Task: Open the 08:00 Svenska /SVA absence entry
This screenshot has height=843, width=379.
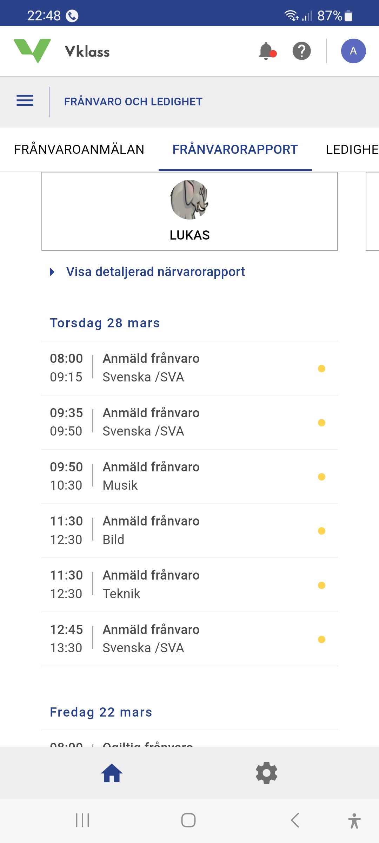Action: point(189,368)
